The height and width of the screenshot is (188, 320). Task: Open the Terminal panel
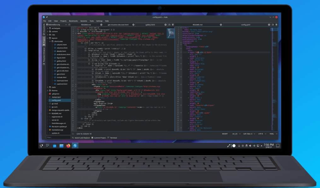click(112, 138)
